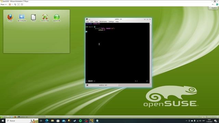This screenshot has width=219, height=123.
Task: Show hidden system tray icons
Action: pyautogui.click(x=186, y=121)
